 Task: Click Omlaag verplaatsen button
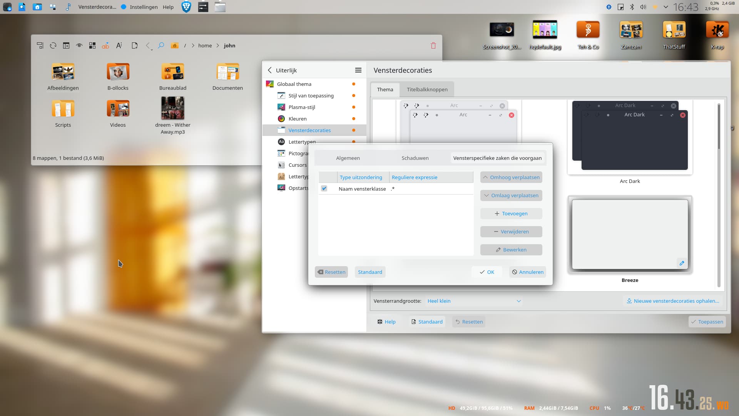pos(511,195)
